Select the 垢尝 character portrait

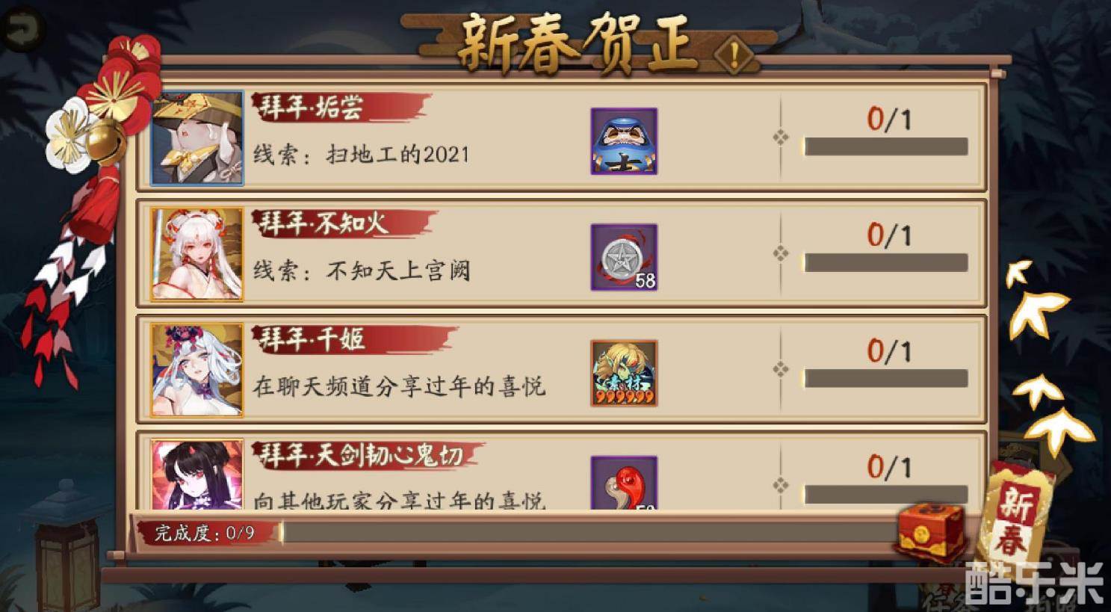[197, 138]
